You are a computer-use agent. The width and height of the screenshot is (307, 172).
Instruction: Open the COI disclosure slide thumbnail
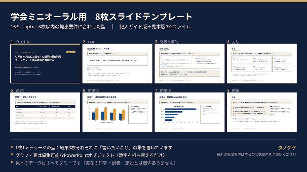point(117,64)
